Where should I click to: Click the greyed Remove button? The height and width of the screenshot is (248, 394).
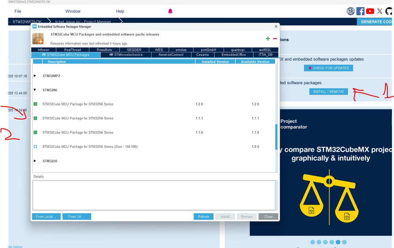click(247, 217)
